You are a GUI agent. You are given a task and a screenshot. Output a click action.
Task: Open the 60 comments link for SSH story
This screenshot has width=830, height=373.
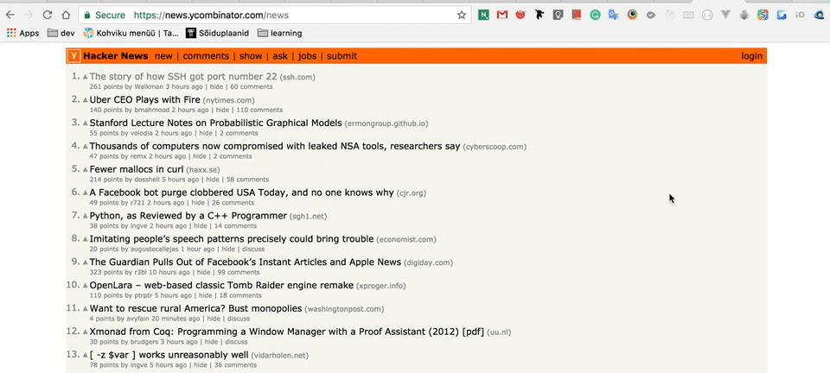click(252, 86)
